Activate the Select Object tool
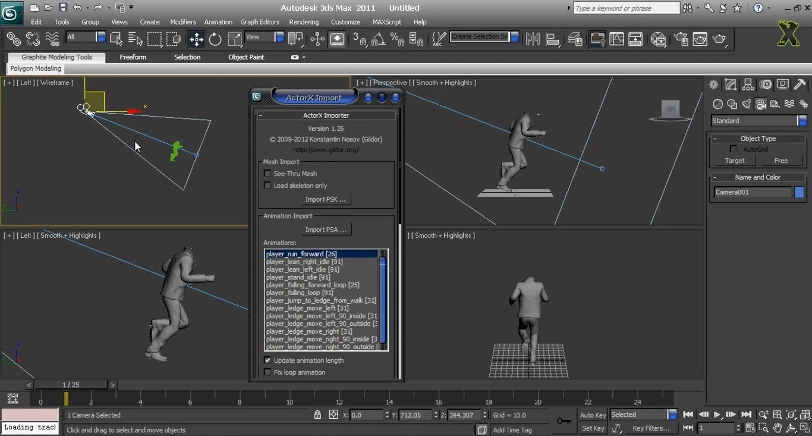The width and height of the screenshot is (812, 436). click(117, 39)
